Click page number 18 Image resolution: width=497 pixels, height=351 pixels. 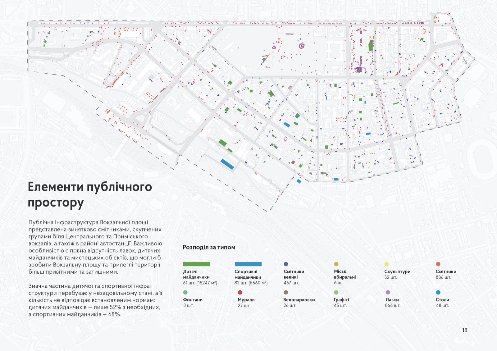point(464,330)
